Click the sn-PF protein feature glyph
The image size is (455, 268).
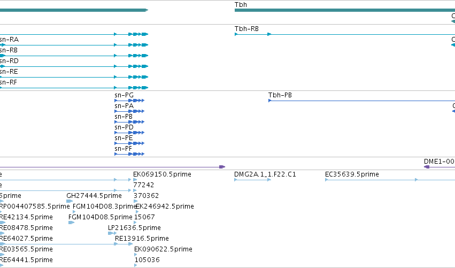129,154
